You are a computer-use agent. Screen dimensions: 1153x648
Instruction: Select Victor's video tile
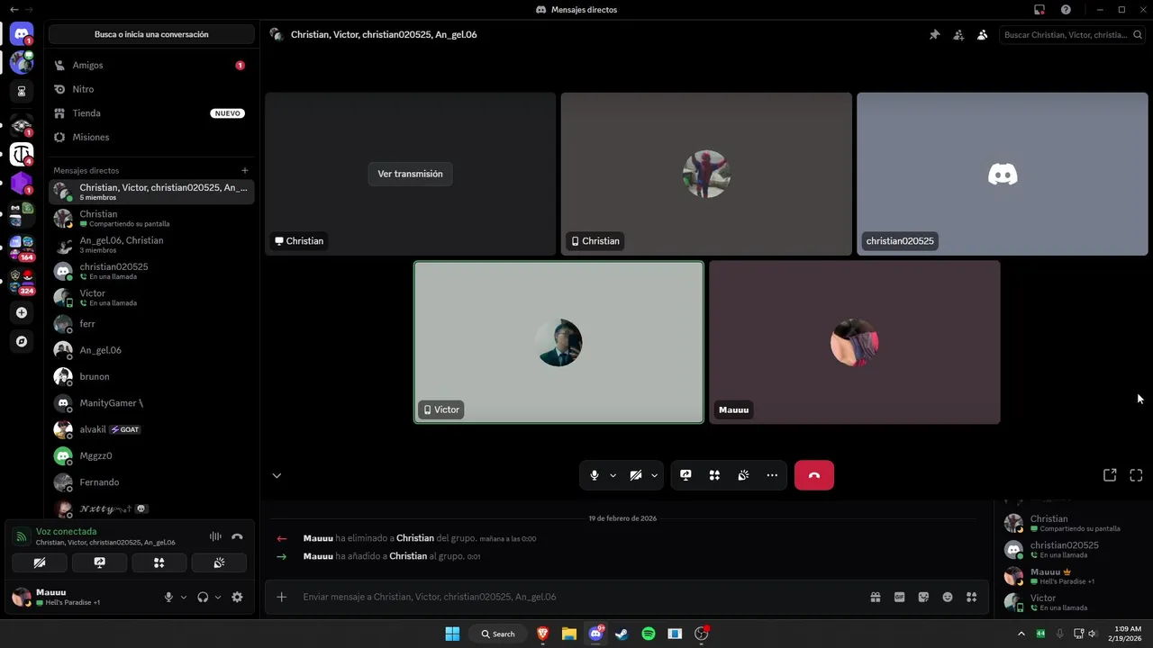(x=558, y=342)
